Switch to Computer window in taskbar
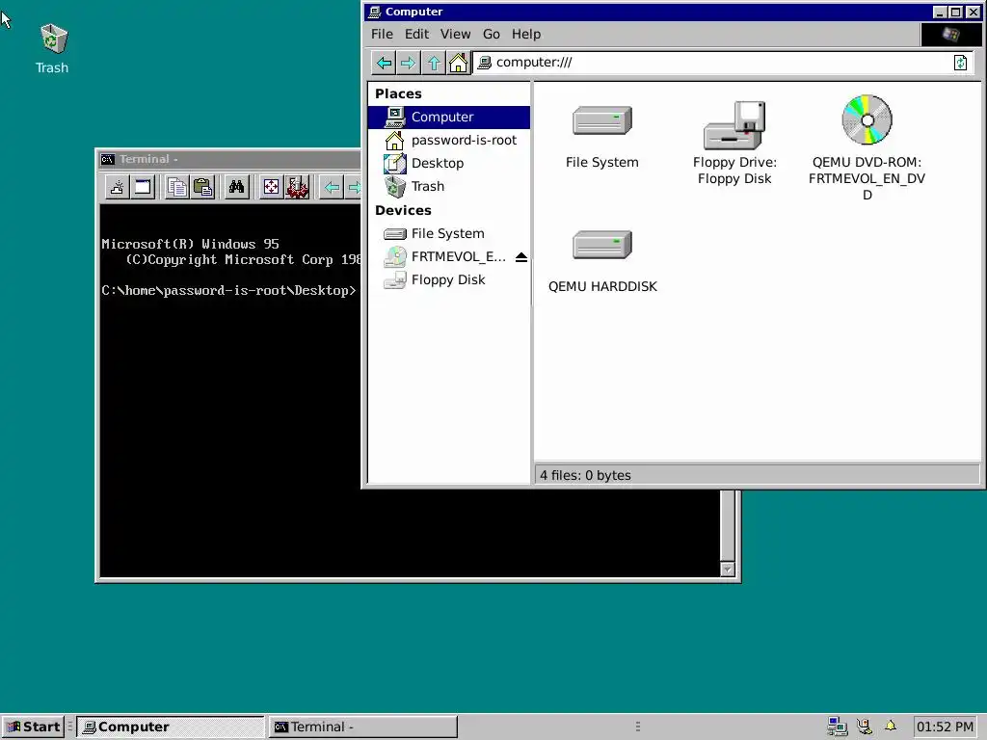987x740 pixels. (170, 727)
